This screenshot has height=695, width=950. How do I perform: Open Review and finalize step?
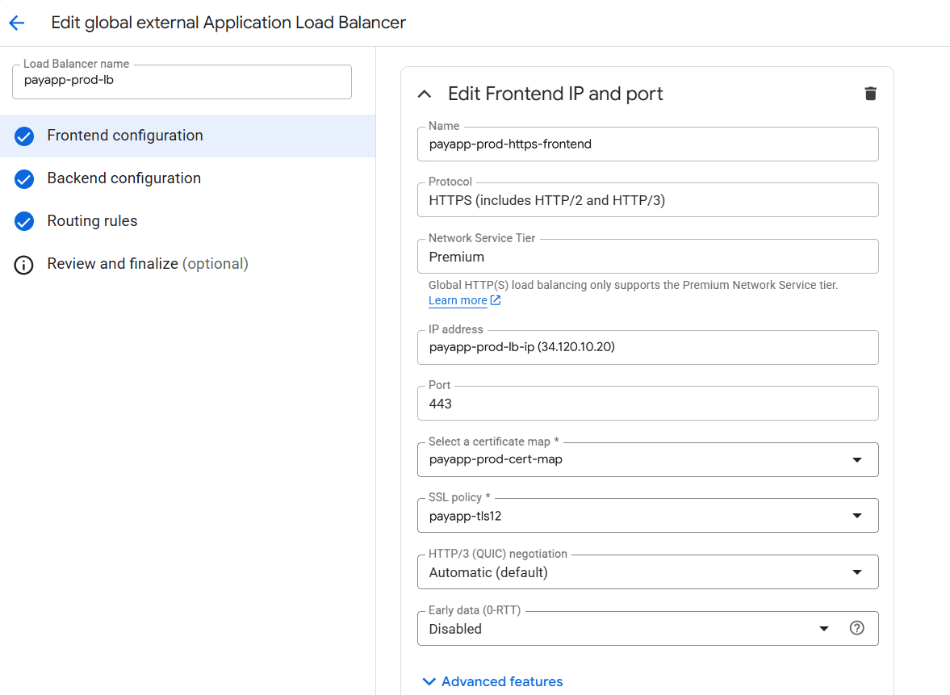(187, 264)
